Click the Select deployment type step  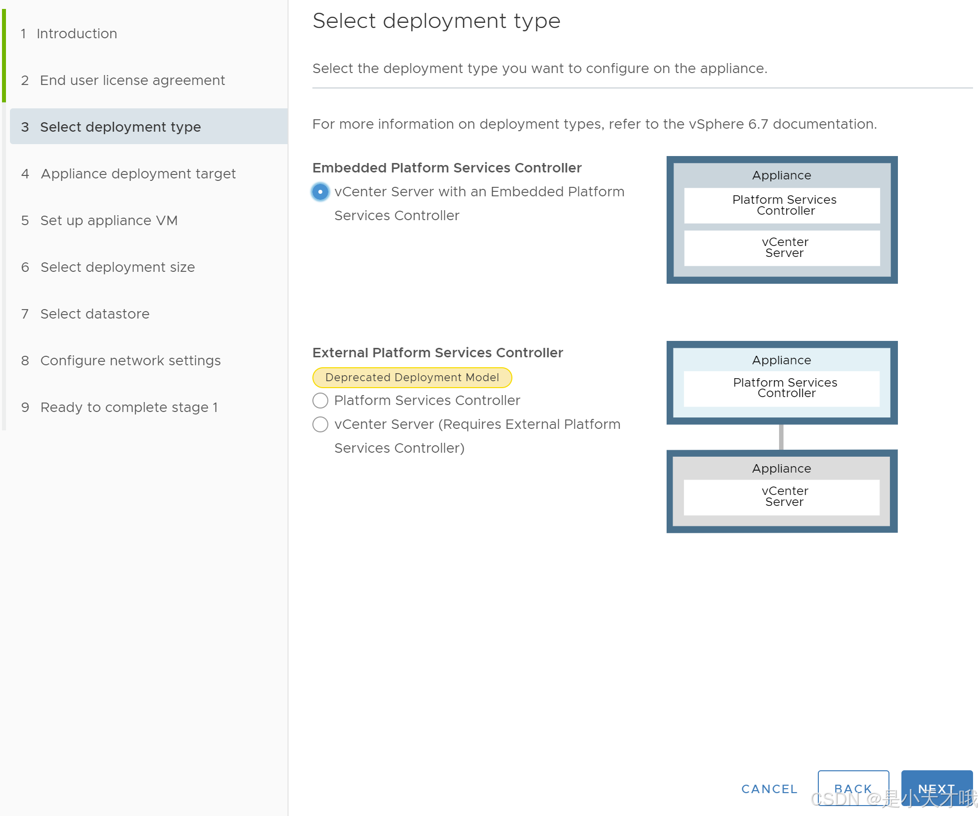point(121,127)
